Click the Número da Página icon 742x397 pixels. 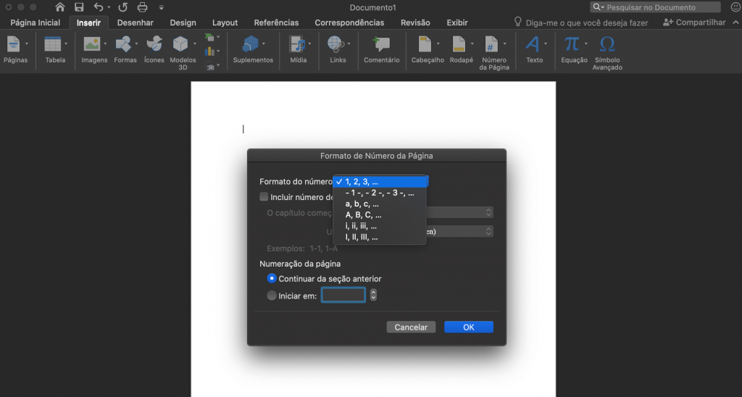pos(491,44)
